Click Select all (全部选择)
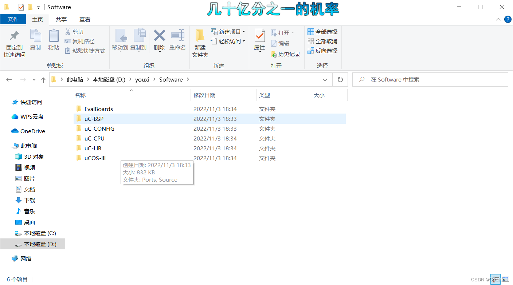 [322, 32]
